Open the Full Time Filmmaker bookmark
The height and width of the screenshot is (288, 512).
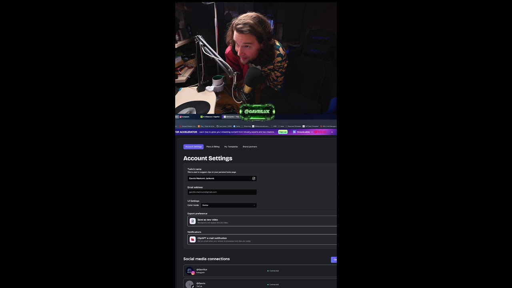(311, 126)
